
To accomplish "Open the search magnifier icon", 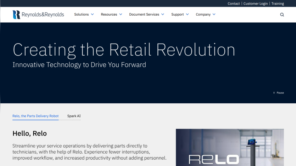I will [x=282, y=15].
